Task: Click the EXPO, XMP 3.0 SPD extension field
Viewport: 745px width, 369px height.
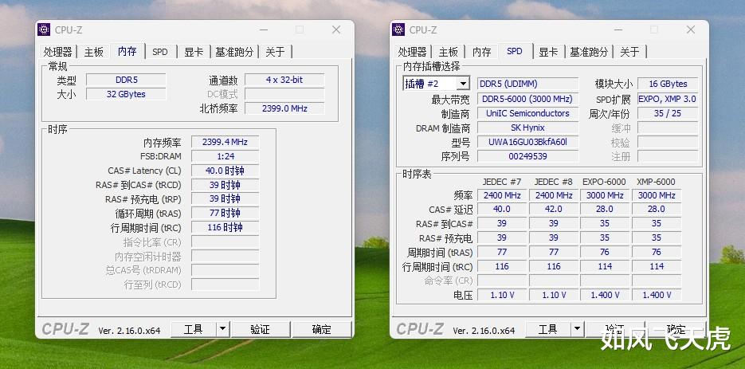Action: pyautogui.click(x=668, y=99)
